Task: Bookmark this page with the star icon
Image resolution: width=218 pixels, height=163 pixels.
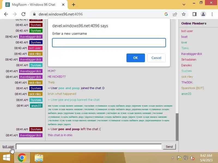Action: coord(184,14)
